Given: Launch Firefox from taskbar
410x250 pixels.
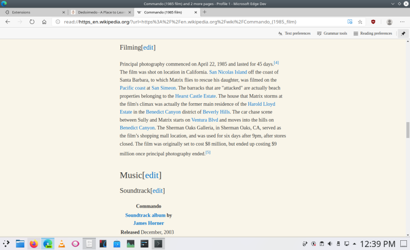Looking at the screenshot, I should click(34, 244).
